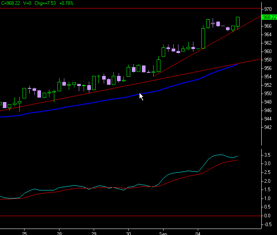Click the 25 date axis marker
Viewport: 277px width, 235px height.
pyautogui.click(x=25, y=233)
